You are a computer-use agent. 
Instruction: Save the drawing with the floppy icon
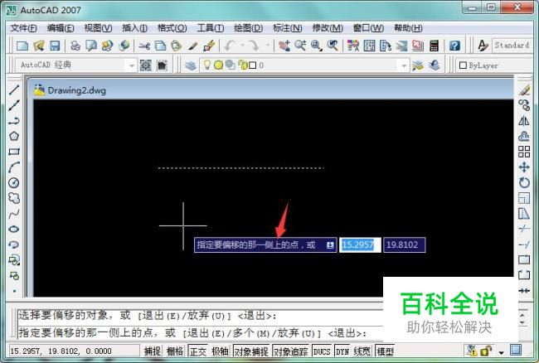(x=55, y=46)
